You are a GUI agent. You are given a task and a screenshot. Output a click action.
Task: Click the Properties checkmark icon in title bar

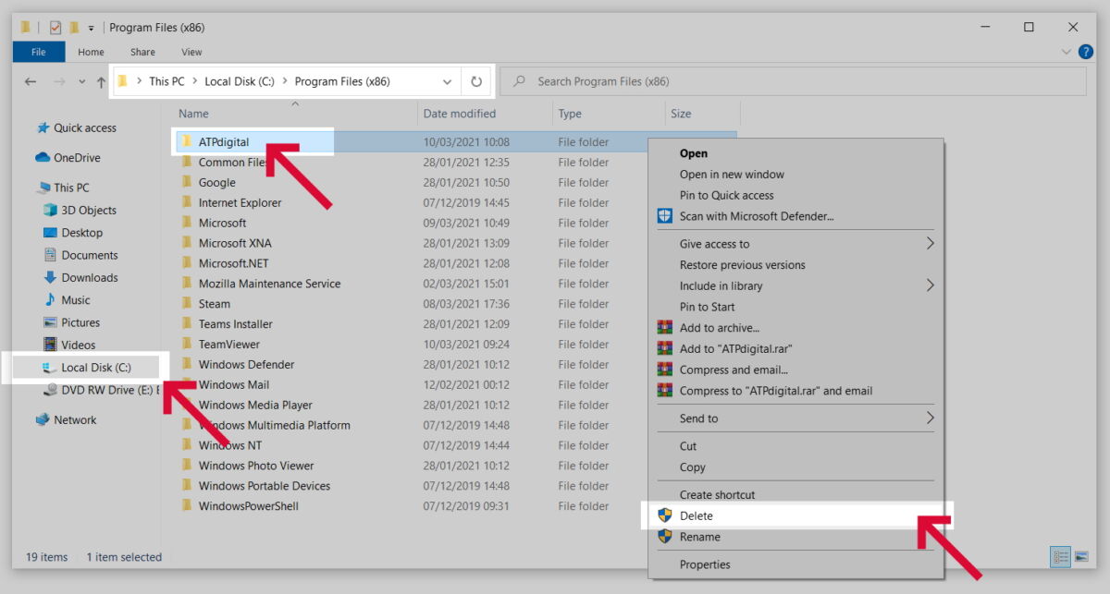[55, 28]
